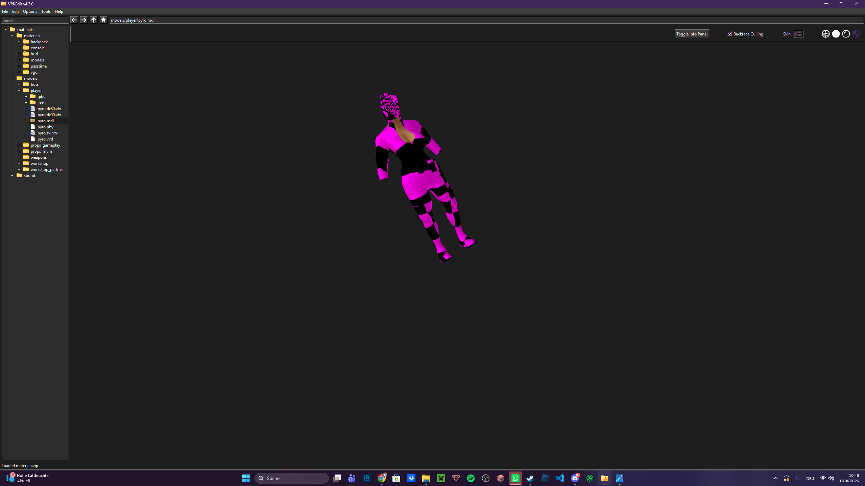Go forward with the right arrow button
Image resolution: width=865 pixels, height=486 pixels.
[84, 20]
